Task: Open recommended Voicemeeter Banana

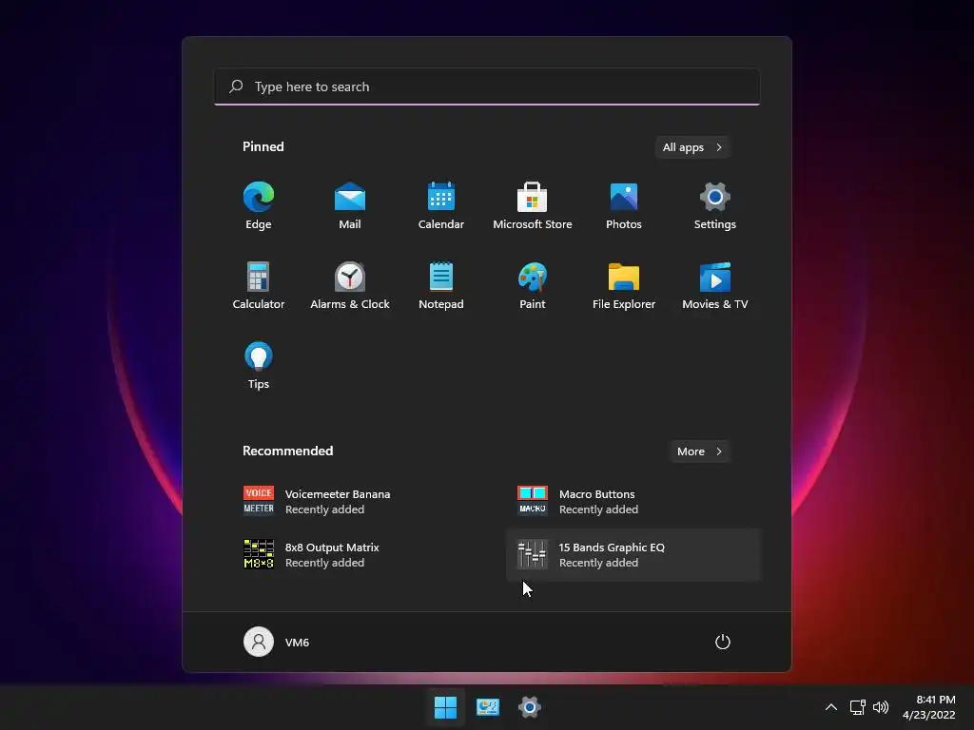Action: (360, 502)
